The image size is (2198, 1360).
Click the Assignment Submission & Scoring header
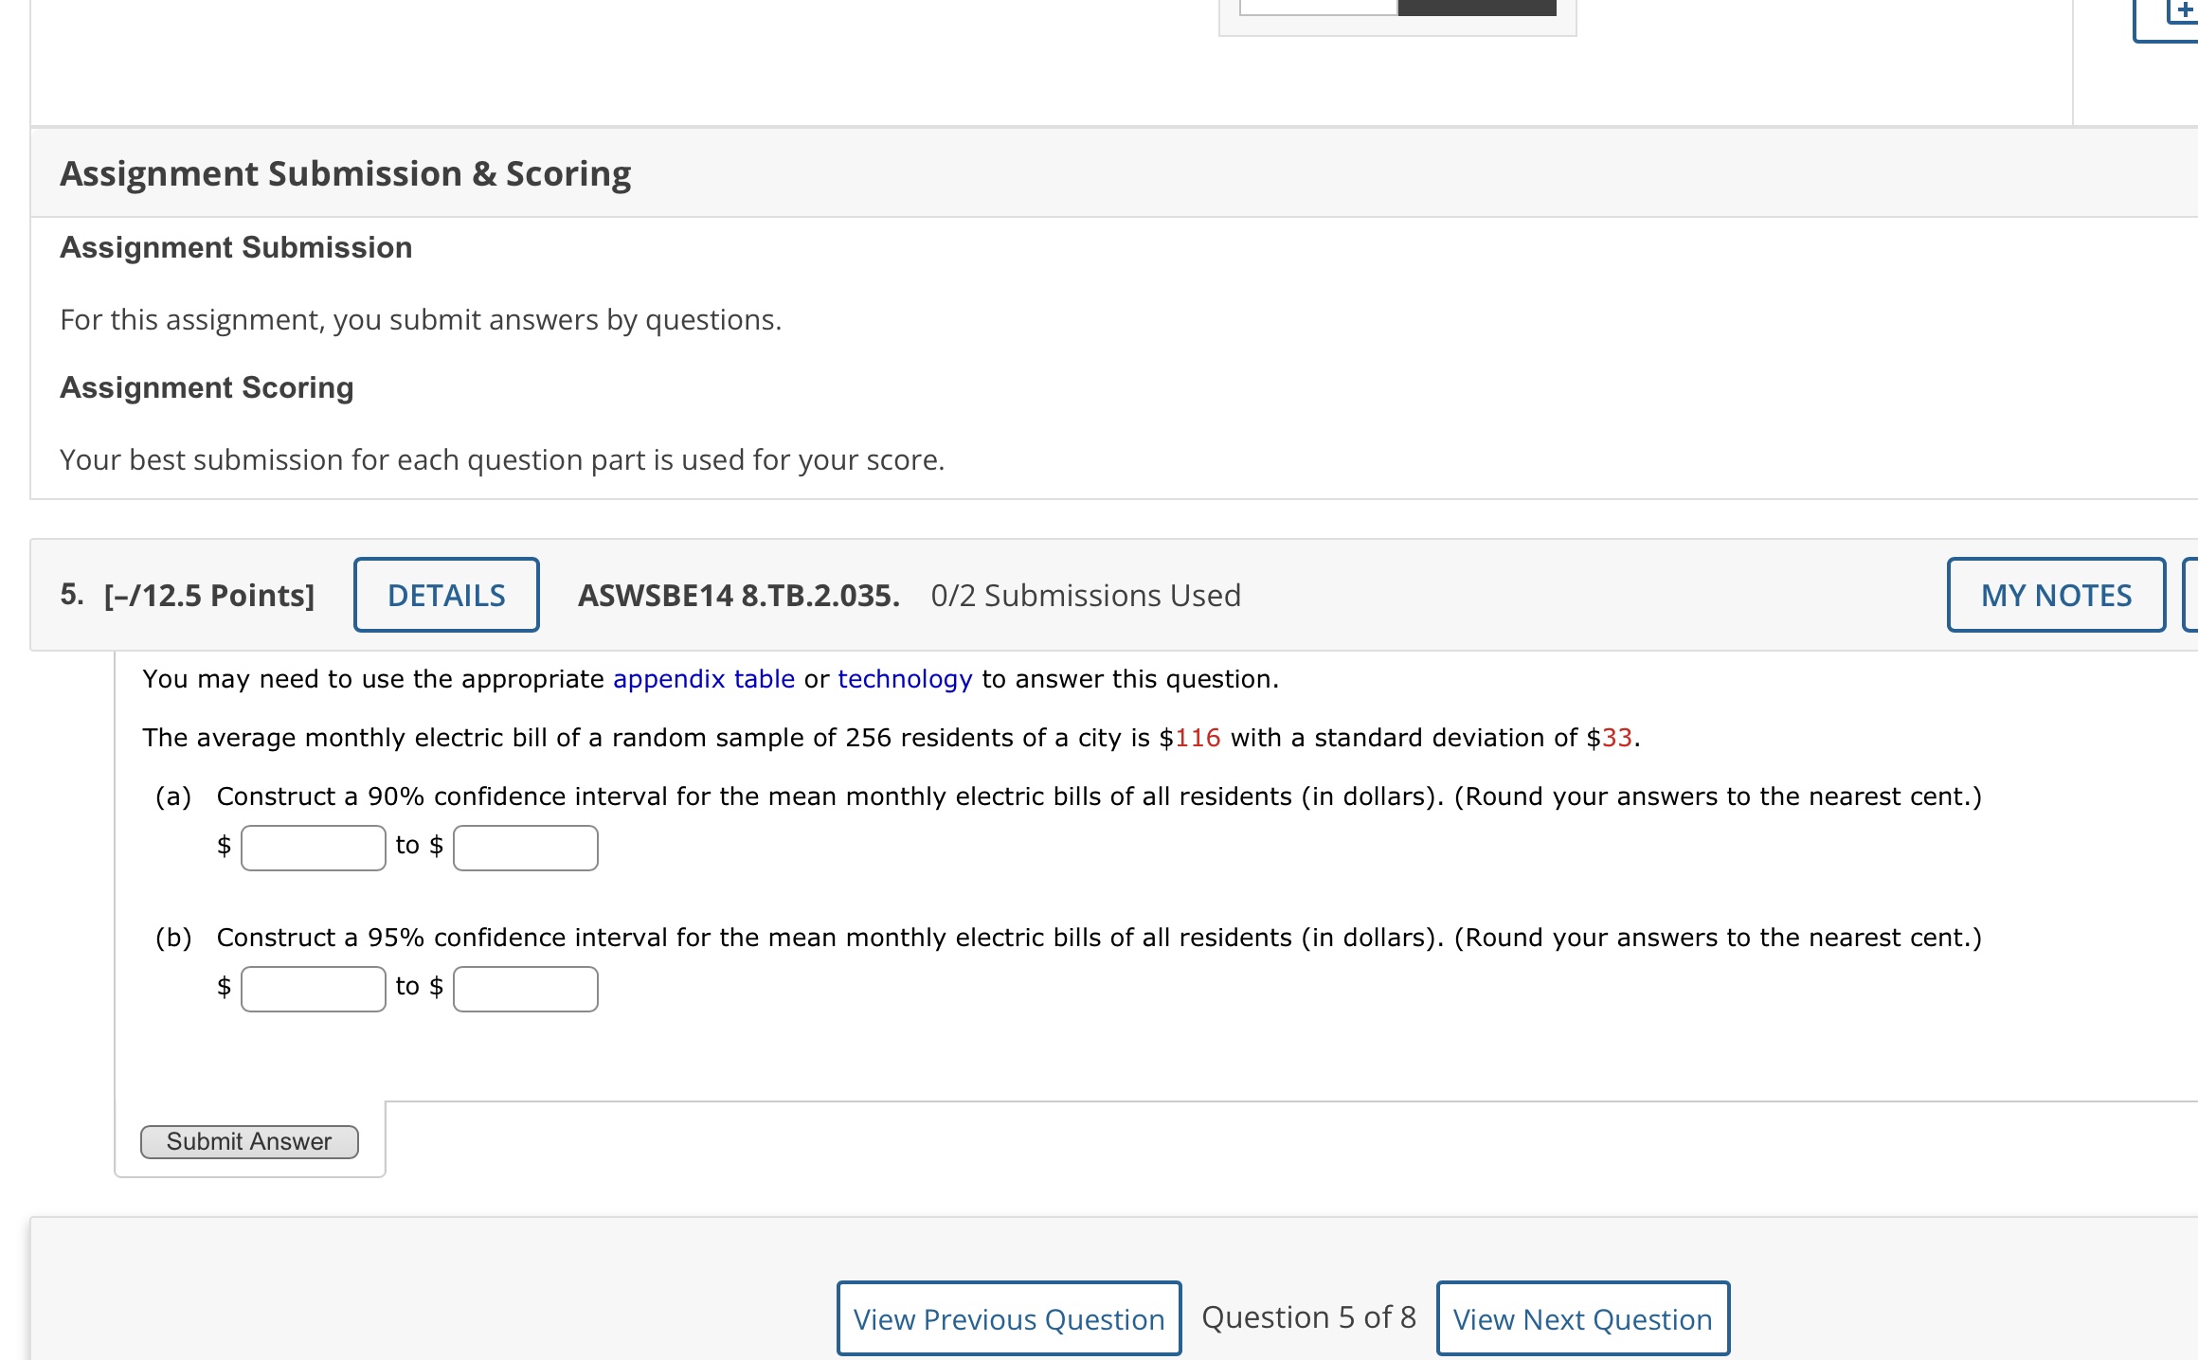click(x=346, y=173)
